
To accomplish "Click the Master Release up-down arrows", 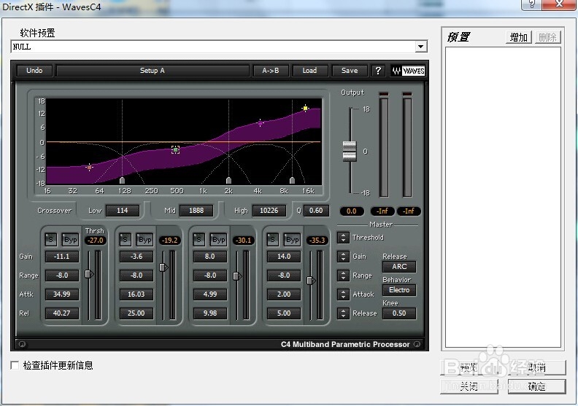I will click(343, 313).
